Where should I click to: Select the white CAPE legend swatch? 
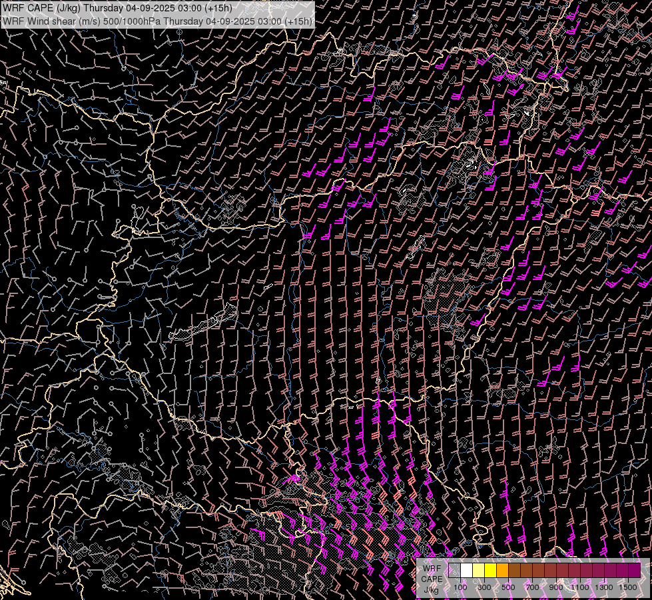click(x=467, y=570)
